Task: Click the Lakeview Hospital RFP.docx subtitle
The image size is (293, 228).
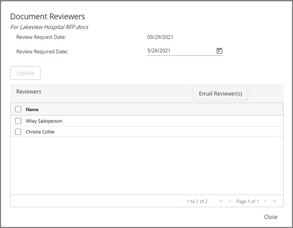Action: [49, 27]
